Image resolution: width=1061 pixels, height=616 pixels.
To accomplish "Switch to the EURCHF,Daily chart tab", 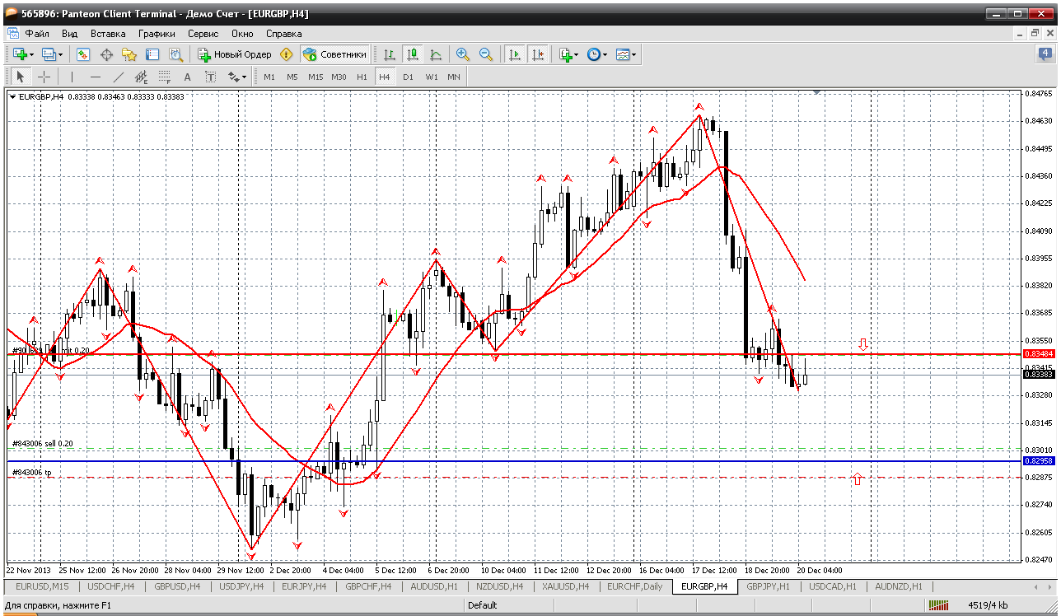I will pyautogui.click(x=634, y=586).
